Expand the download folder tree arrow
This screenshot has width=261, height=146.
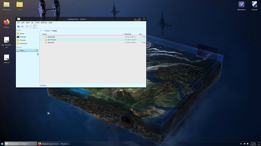pos(43,37)
